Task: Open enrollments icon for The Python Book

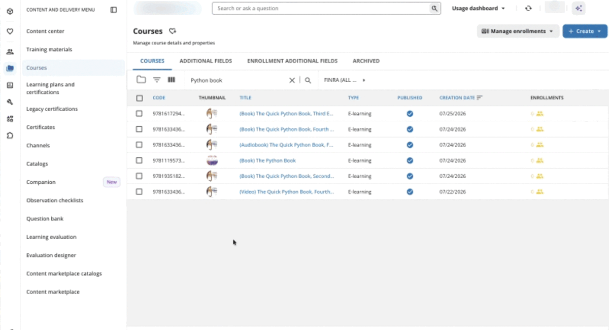Action: tap(540, 160)
